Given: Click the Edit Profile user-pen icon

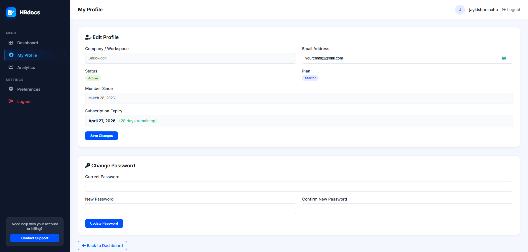Looking at the screenshot, I should click(x=88, y=37).
